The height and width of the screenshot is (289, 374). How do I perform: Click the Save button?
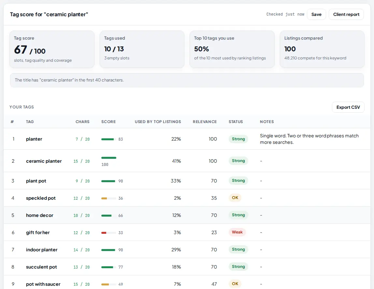pyautogui.click(x=316, y=14)
